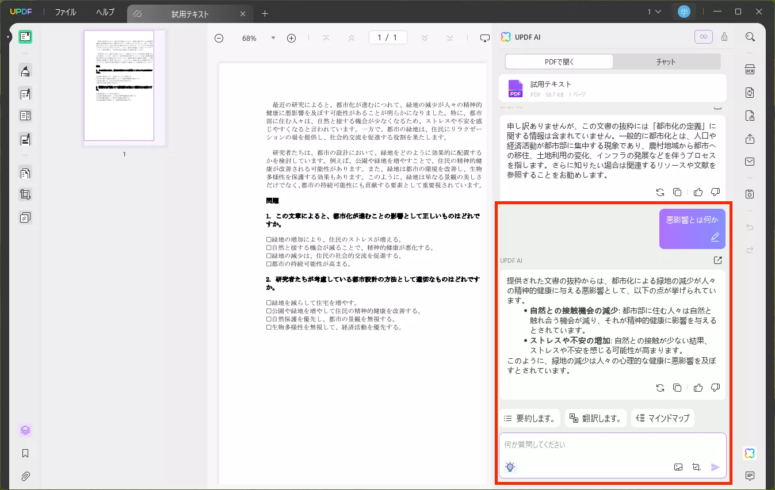Regenerate the latest AI response about 悪影響
Screen dimensions: 775x490
pyautogui.click(x=660, y=388)
